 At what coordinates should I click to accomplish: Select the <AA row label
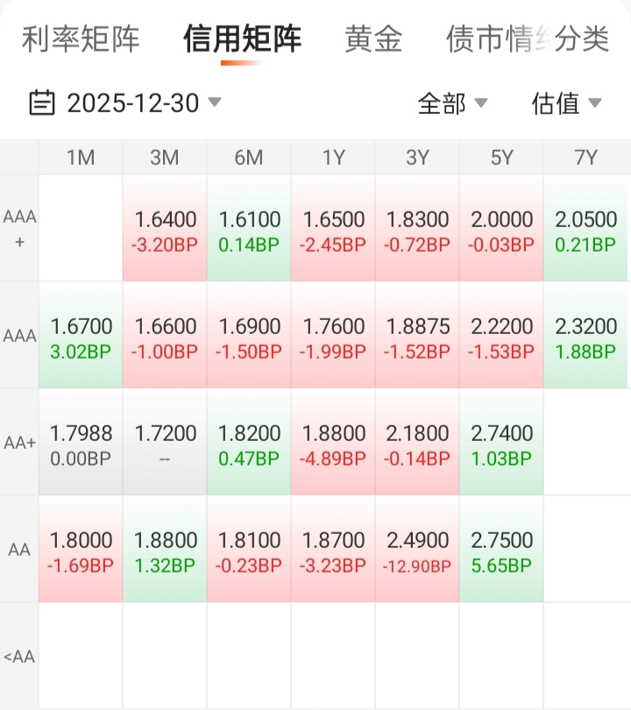pyautogui.click(x=19, y=656)
